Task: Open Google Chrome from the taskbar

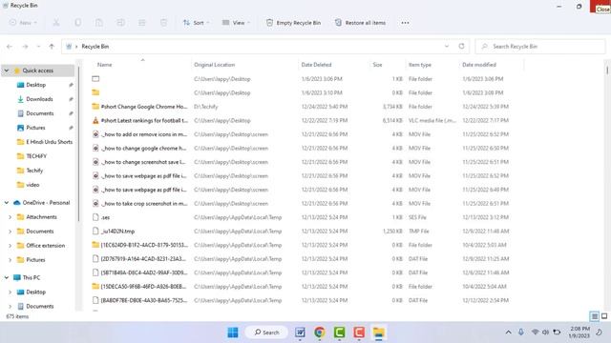Action: pyautogui.click(x=320, y=333)
